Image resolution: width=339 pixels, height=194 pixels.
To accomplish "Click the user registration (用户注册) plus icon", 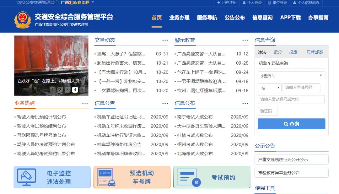I will pos(219,3).
